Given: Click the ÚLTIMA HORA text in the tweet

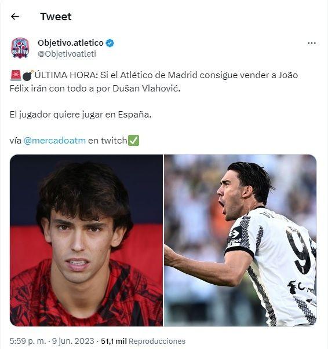Looking at the screenshot, I should click(66, 75).
